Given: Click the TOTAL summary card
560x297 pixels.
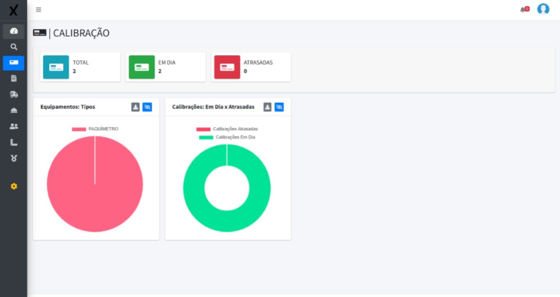Looking at the screenshot, I should 80,67.
